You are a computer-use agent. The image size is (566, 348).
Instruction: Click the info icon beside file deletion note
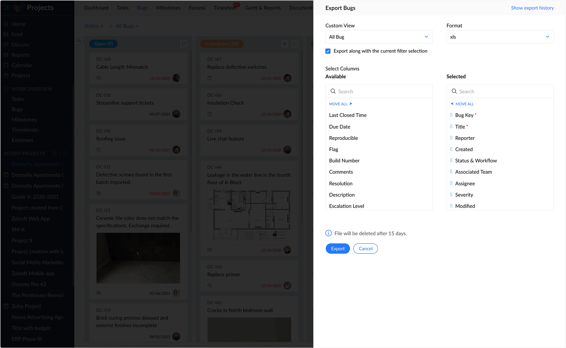click(328, 233)
